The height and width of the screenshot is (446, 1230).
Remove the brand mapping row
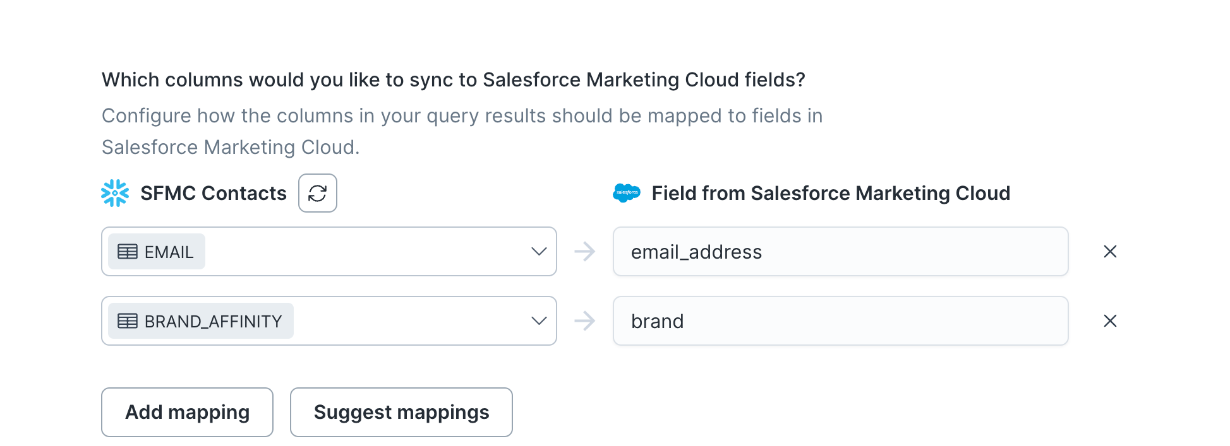coord(1110,321)
